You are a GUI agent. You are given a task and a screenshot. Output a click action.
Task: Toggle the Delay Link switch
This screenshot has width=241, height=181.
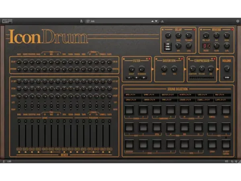pos(167,44)
